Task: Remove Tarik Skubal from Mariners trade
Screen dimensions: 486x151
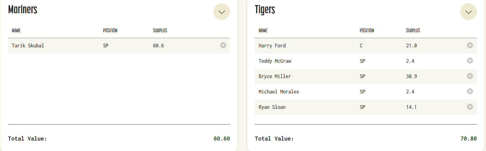Action: pos(223,45)
